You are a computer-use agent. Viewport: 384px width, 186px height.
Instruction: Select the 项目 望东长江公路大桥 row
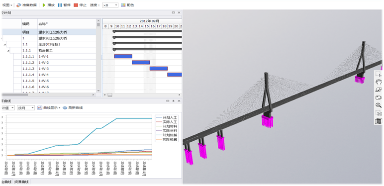[x=49, y=32]
